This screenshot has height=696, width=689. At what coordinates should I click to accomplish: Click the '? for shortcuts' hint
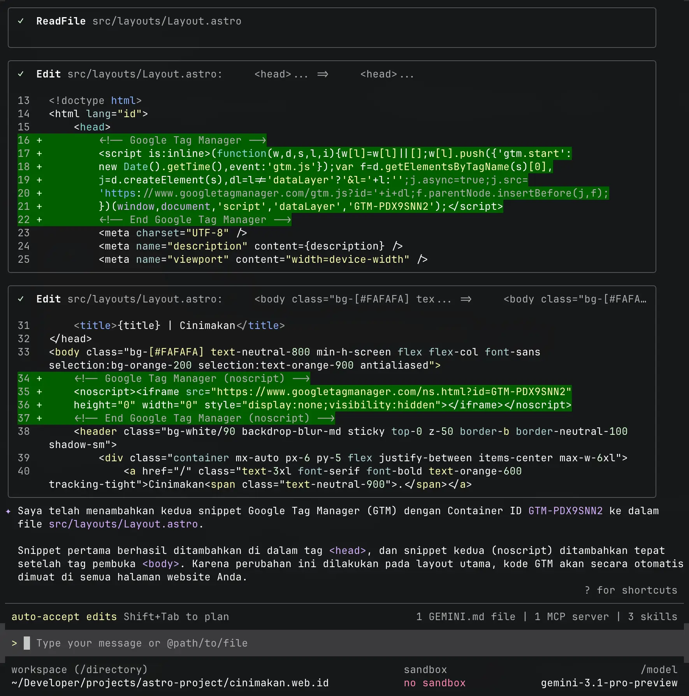(631, 590)
